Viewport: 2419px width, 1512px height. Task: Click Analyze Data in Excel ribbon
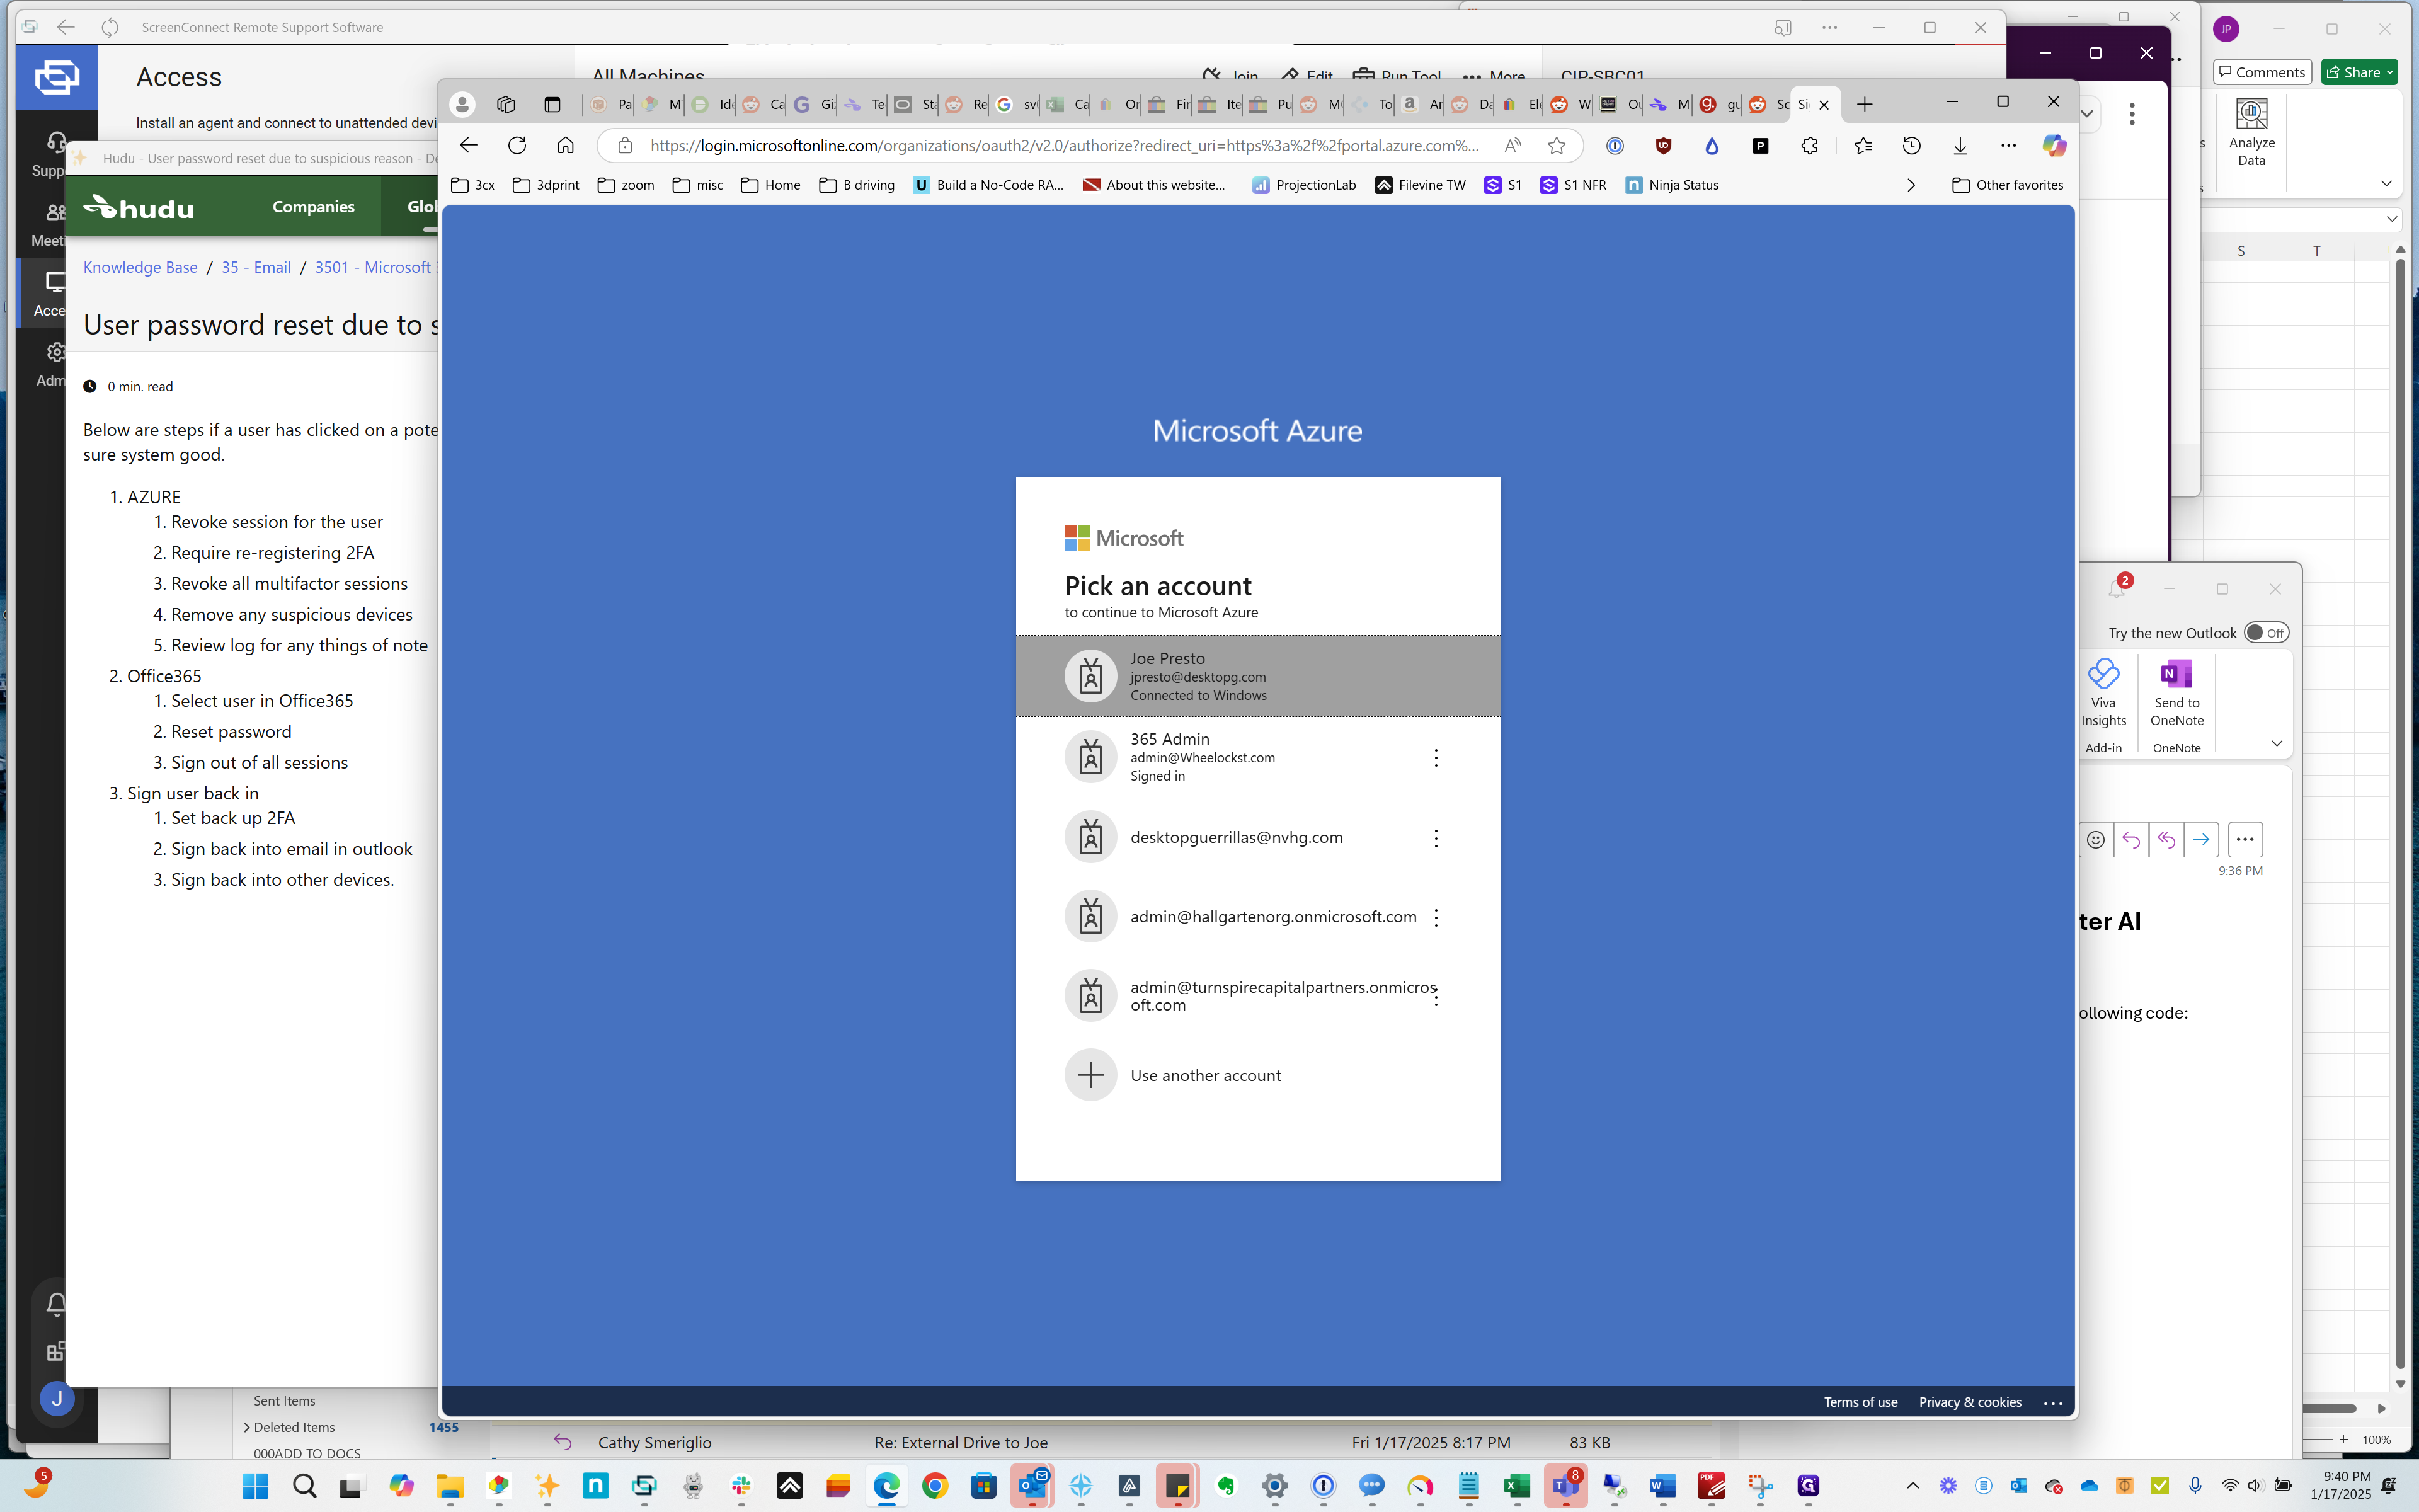(x=2251, y=132)
